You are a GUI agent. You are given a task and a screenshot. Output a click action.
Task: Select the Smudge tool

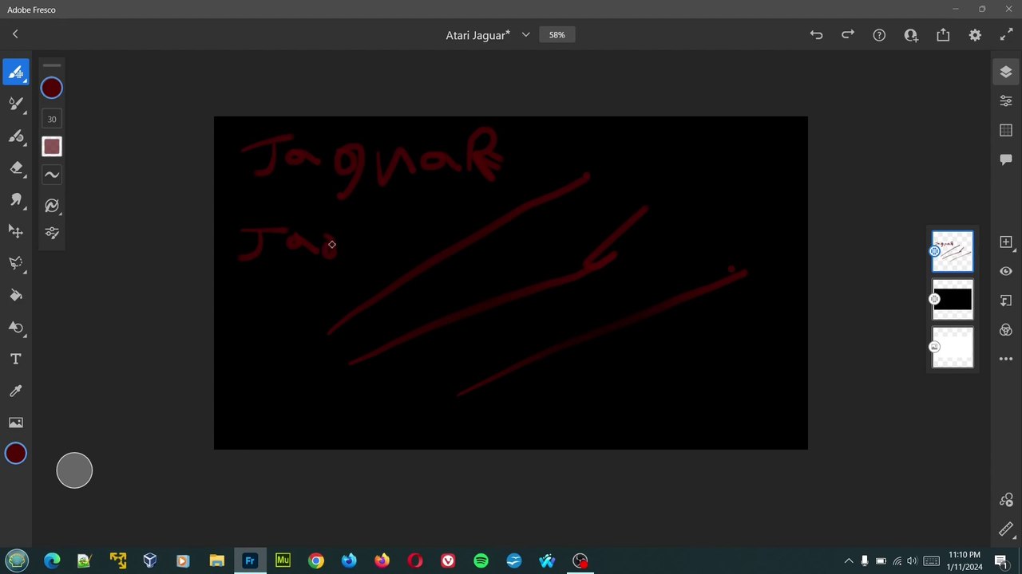16,200
